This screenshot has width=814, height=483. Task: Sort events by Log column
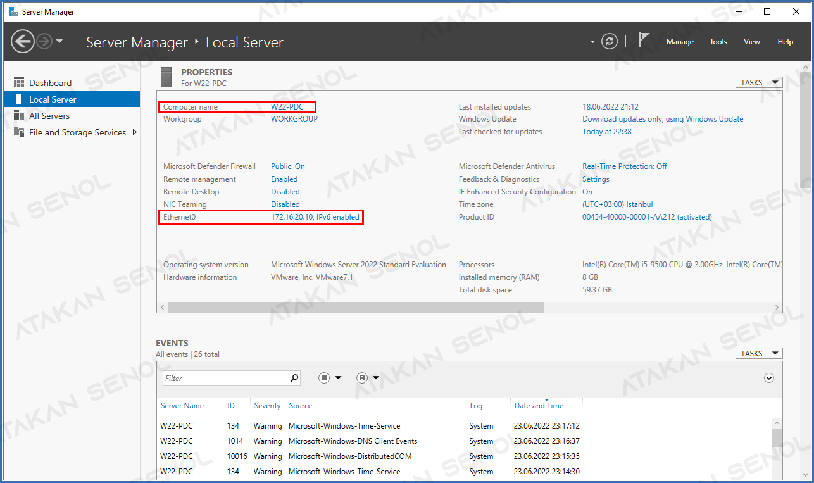point(476,406)
